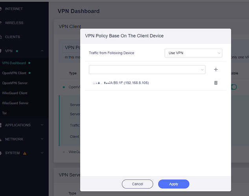Click the plus icon to add device
Image resolution: width=249 pixels, height=196 pixels.
[216, 69]
